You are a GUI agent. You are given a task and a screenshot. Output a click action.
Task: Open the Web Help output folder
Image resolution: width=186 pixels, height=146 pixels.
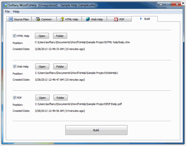[x=60, y=67]
